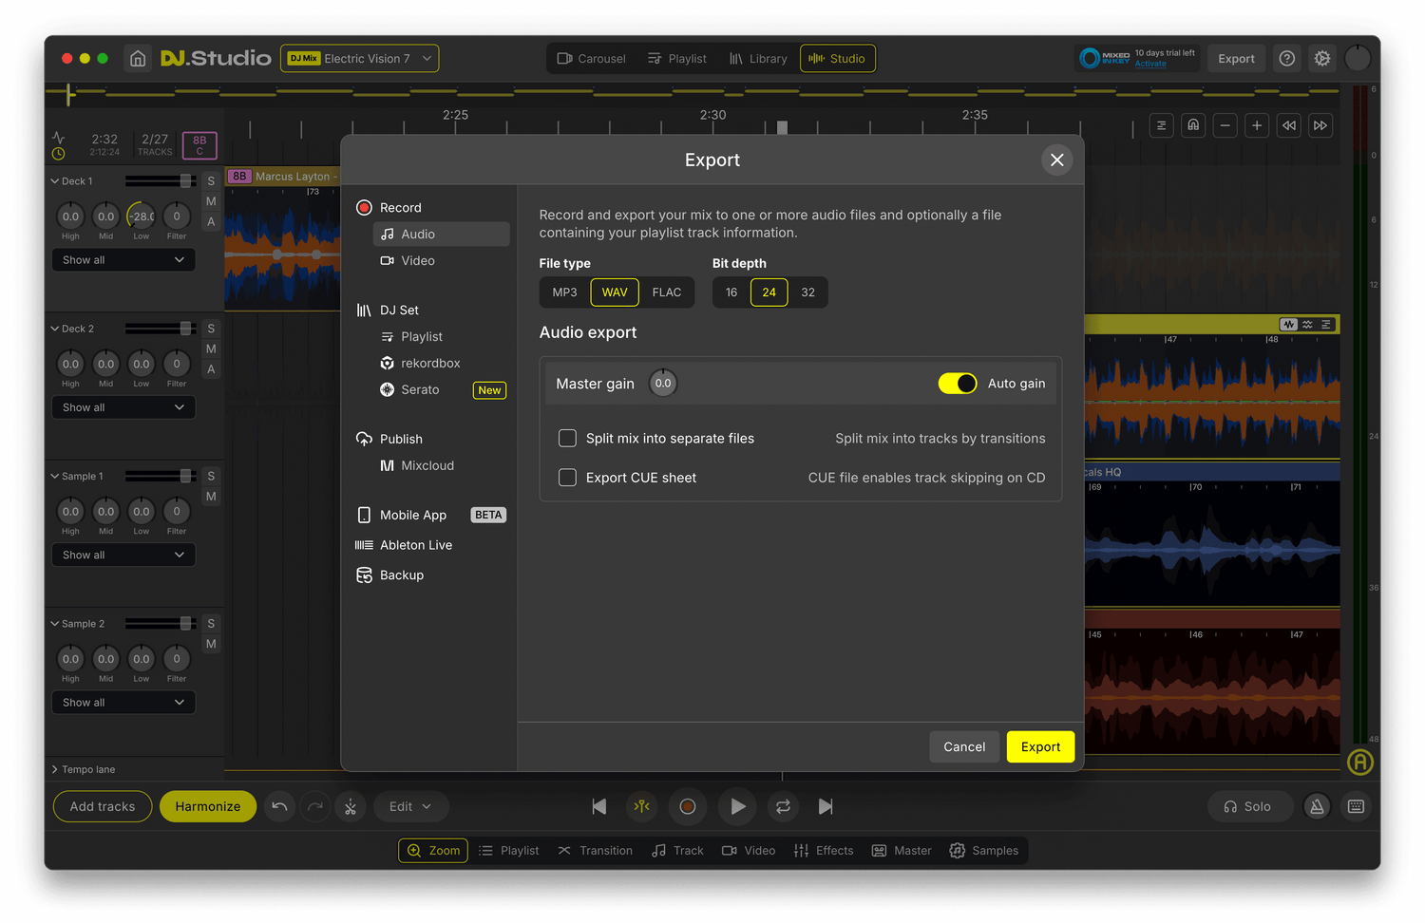Check the Export CUE sheet option

[x=567, y=478]
